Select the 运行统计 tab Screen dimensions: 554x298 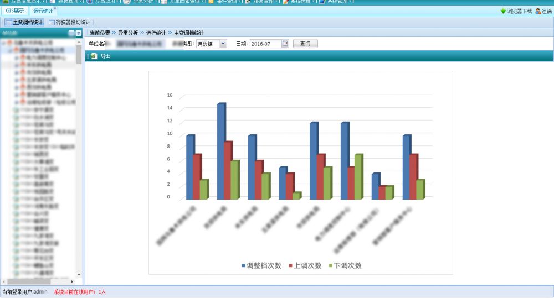[43, 11]
